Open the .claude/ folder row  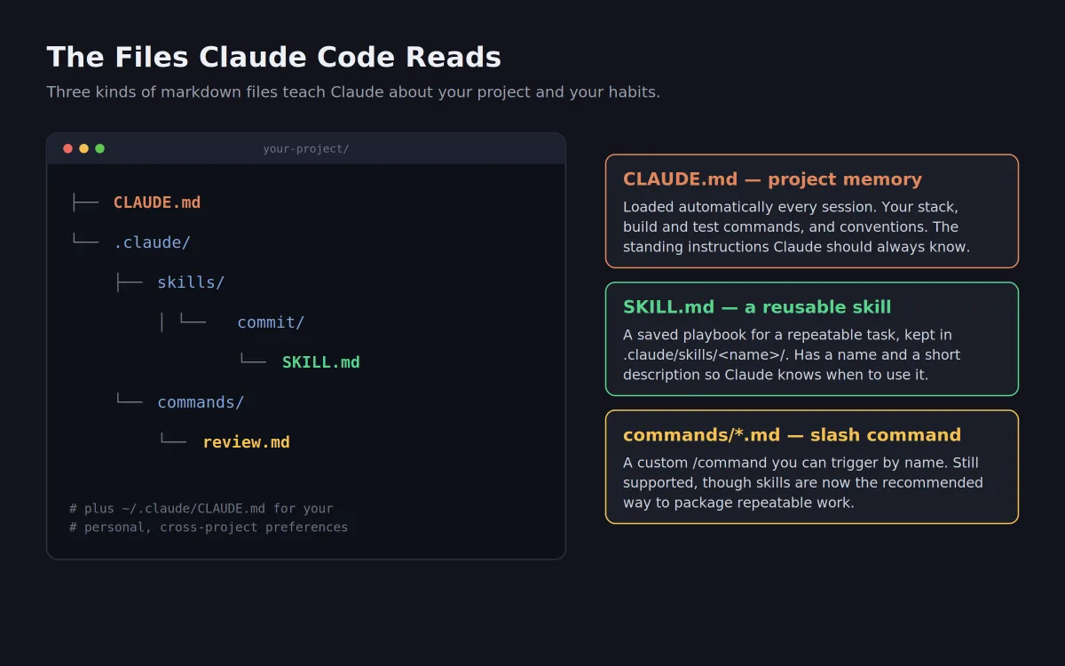point(152,242)
